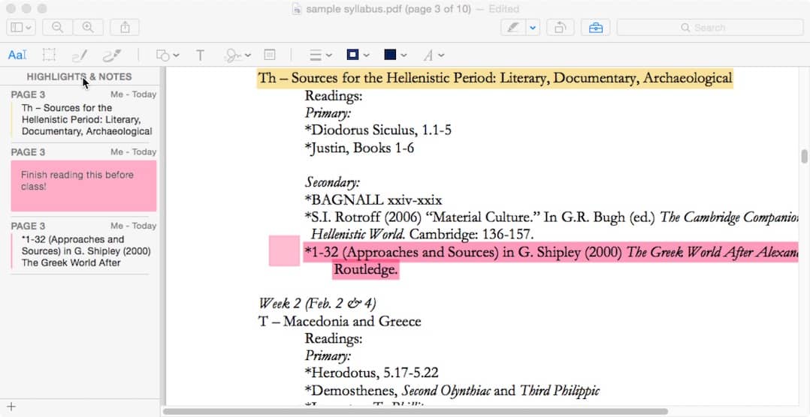This screenshot has width=810, height=417.
Task: Focus the Search field
Action: tap(710, 27)
